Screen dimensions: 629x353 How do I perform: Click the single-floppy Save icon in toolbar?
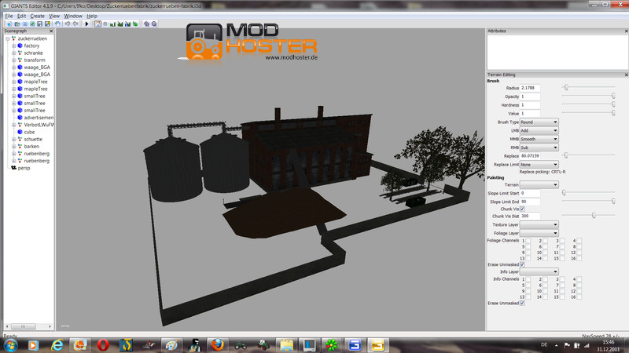click(40, 24)
